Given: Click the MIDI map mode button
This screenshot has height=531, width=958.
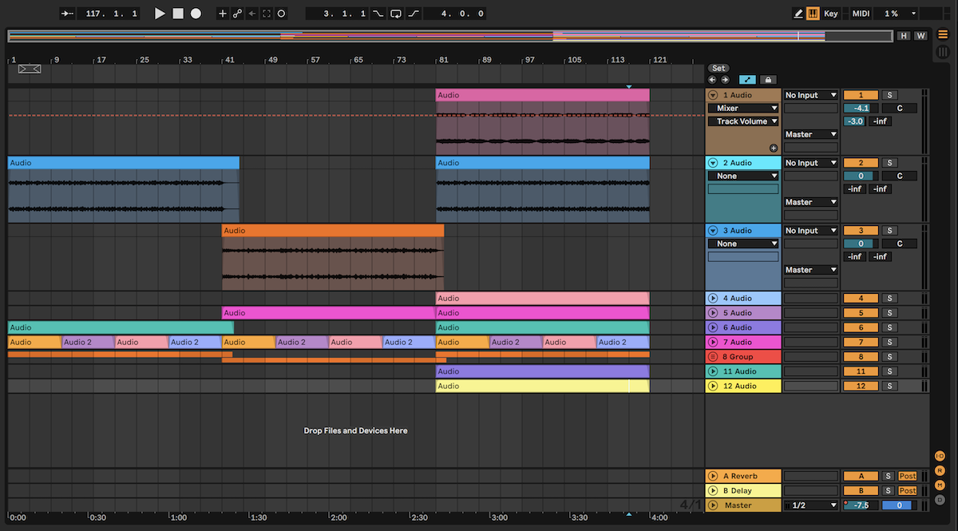Looking at the screenshot, I should coord(861,14).
